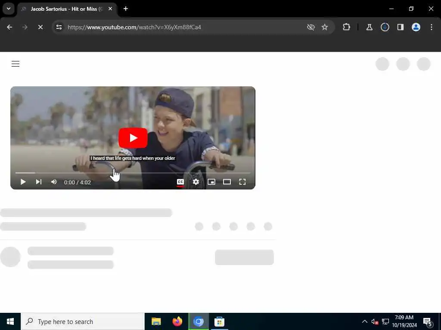This screenshot has height=330, width=441.
Task: Open the Chrome profile avatar
Action: click(x=416, y=27)
